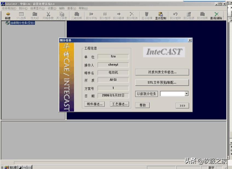Open the 结果显示 menu
The height and width of the screenshot is (169, 232).
pos(37,8)
